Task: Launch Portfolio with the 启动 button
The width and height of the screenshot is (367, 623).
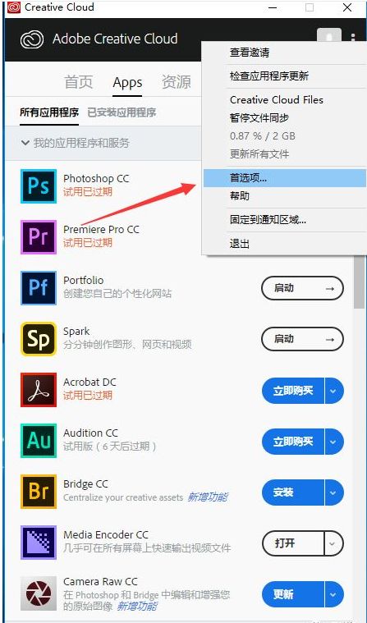Action: click(303, 288)
